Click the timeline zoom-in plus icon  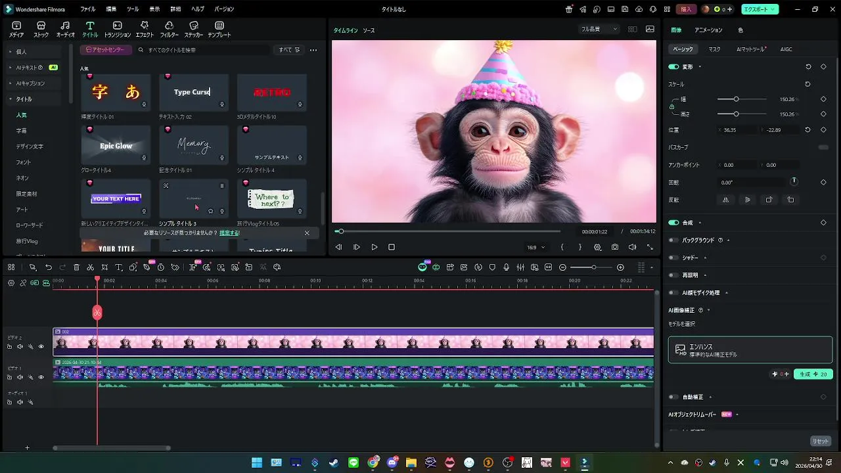click(620, 267)
